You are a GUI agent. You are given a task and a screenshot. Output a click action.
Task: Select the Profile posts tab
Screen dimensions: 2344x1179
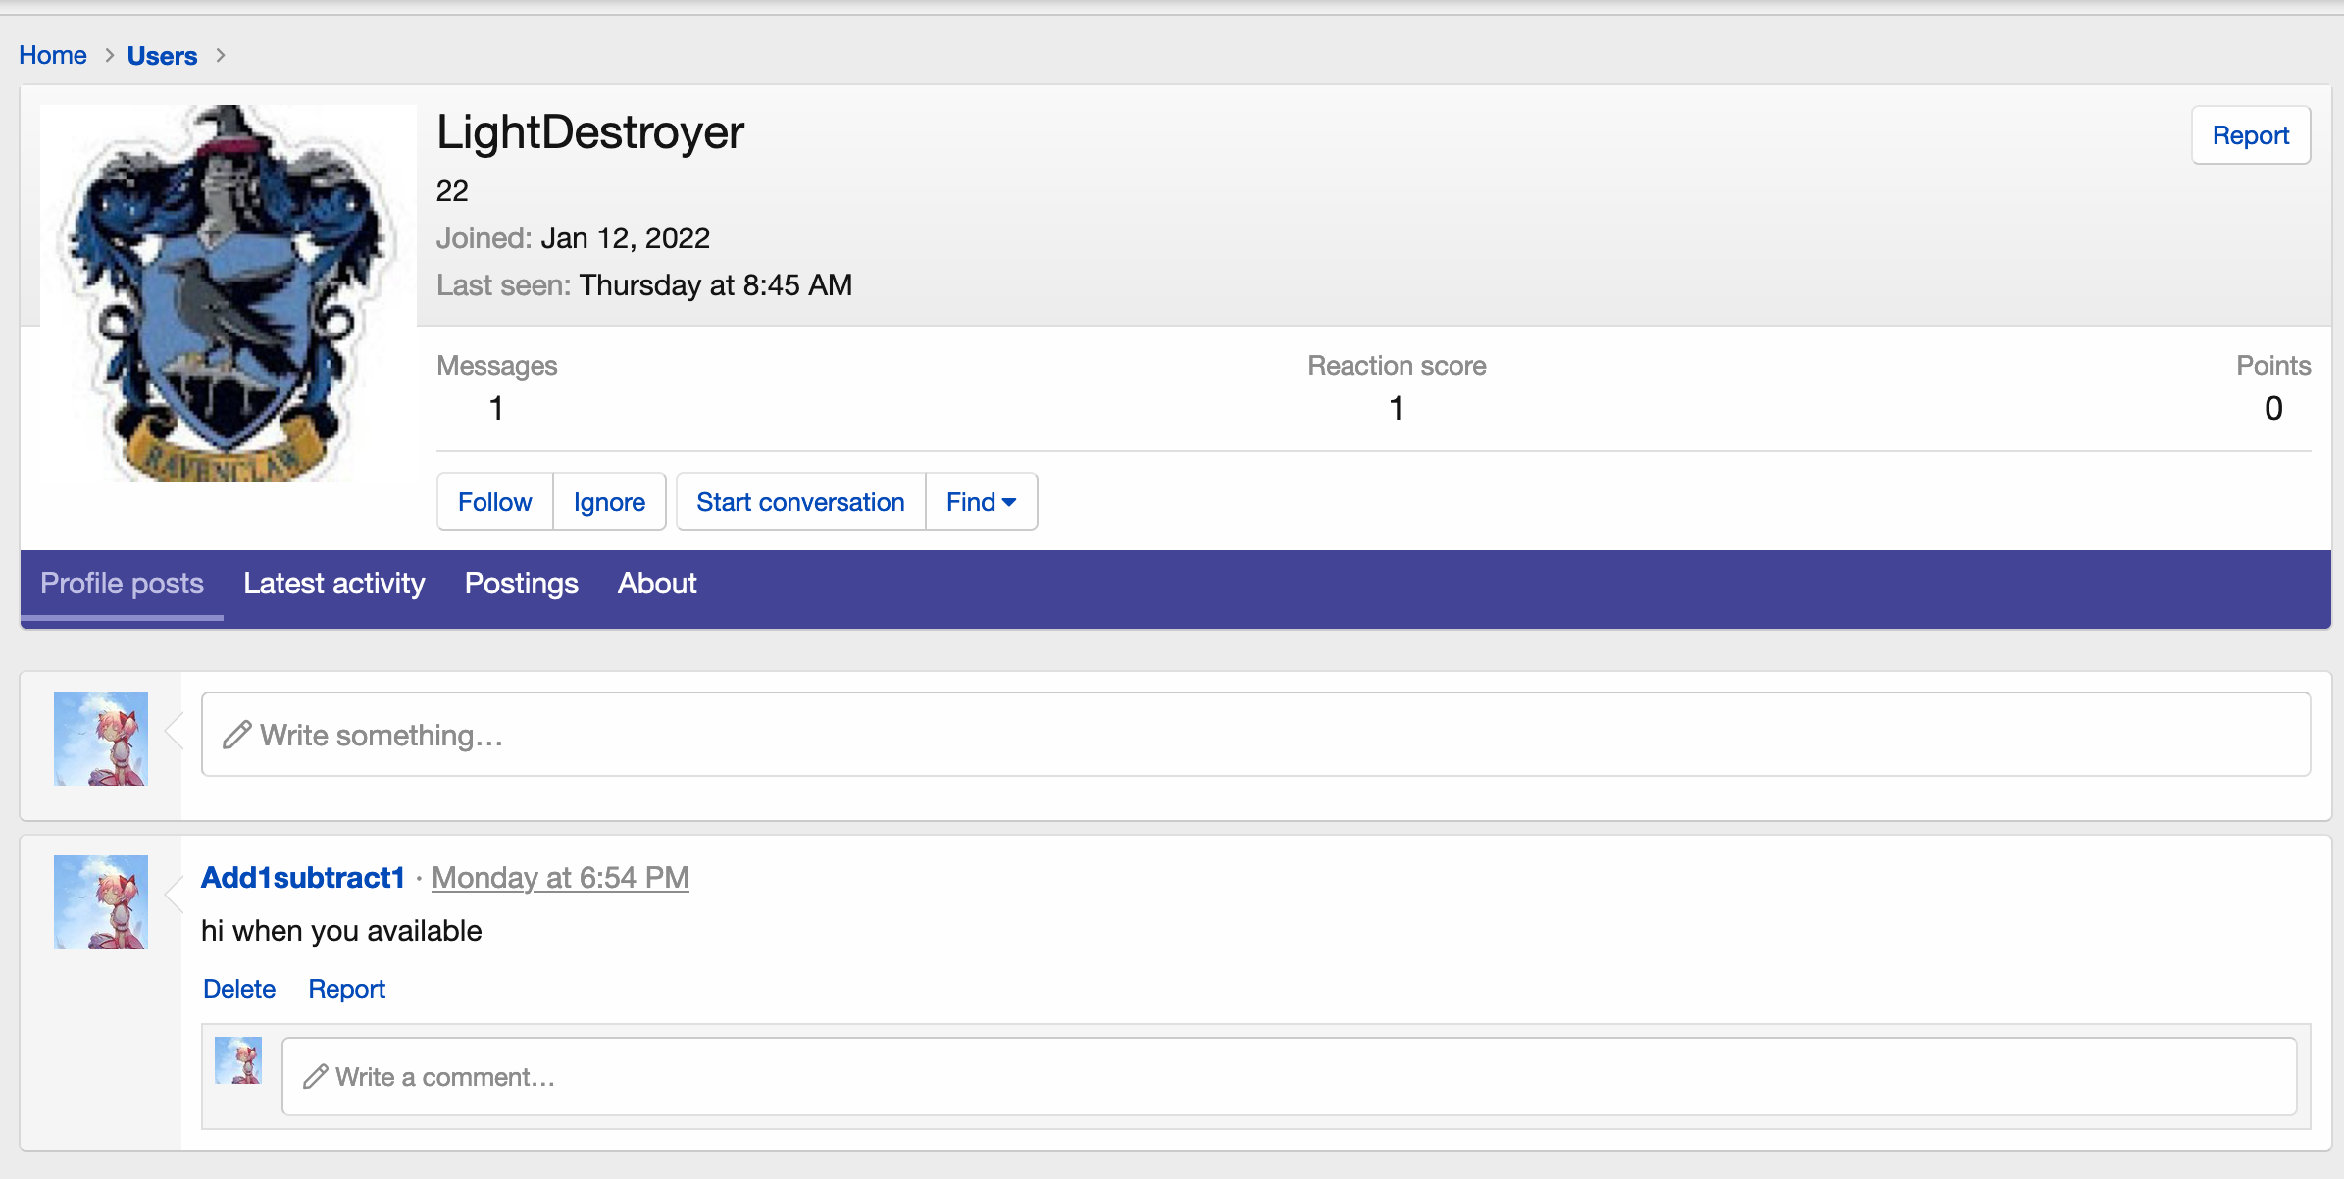[x=122, y=584]
